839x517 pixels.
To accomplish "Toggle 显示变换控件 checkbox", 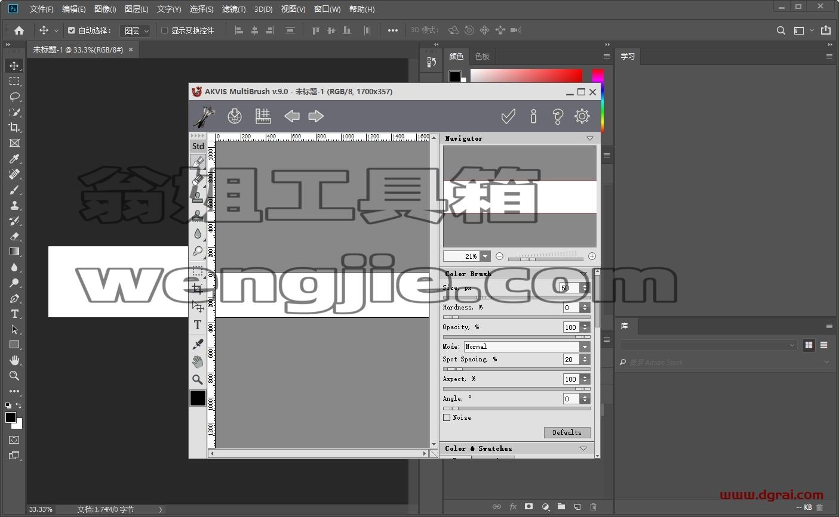I will pyautogui.click(x=165, y=30).
